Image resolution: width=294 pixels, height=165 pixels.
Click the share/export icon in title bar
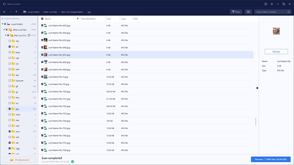266,4
